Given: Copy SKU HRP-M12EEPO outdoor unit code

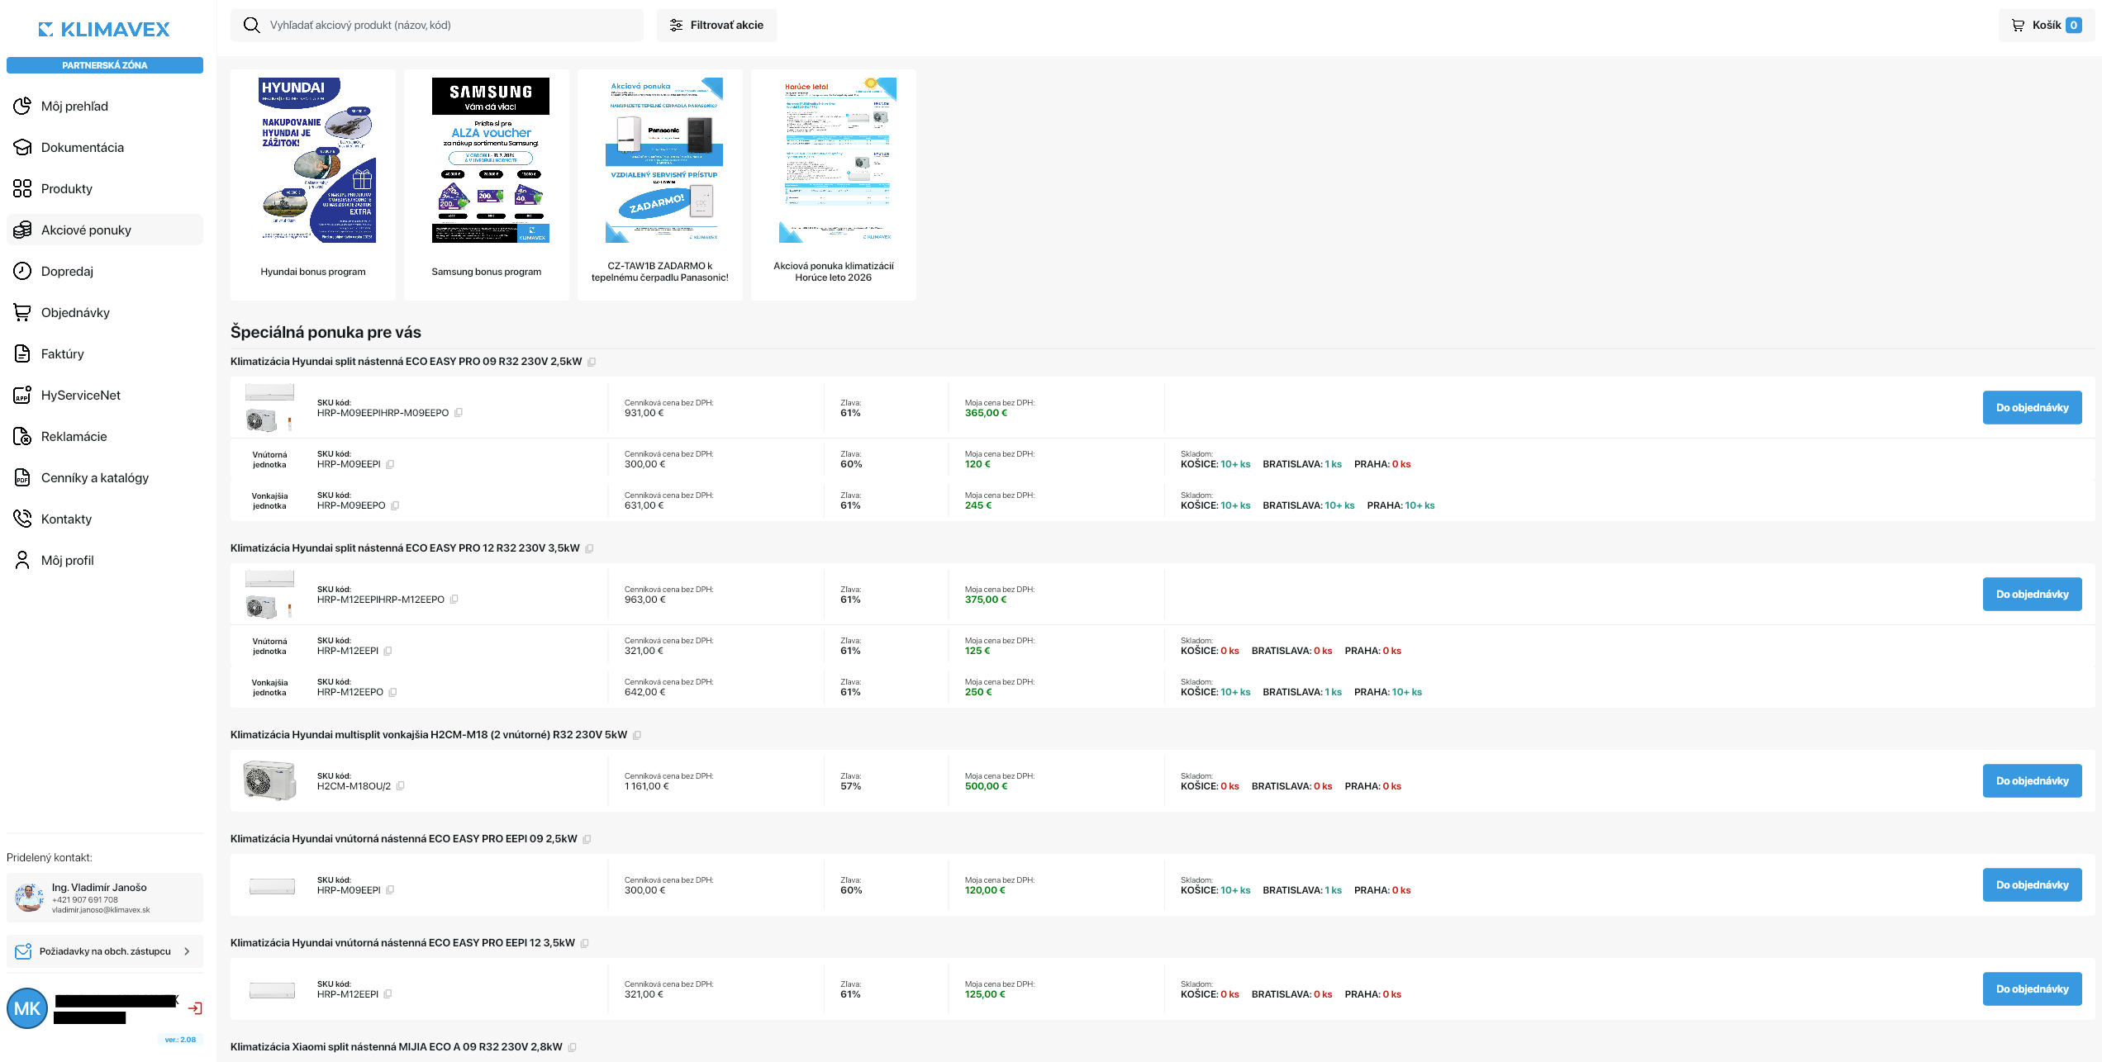Looking at the screenshot, I should pos(392,692).
